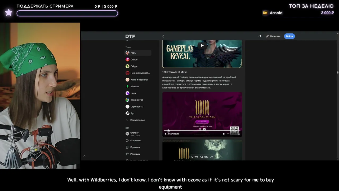Click the Темы section label
Viewport: 339px width, 191px height.
pos(128,47)
